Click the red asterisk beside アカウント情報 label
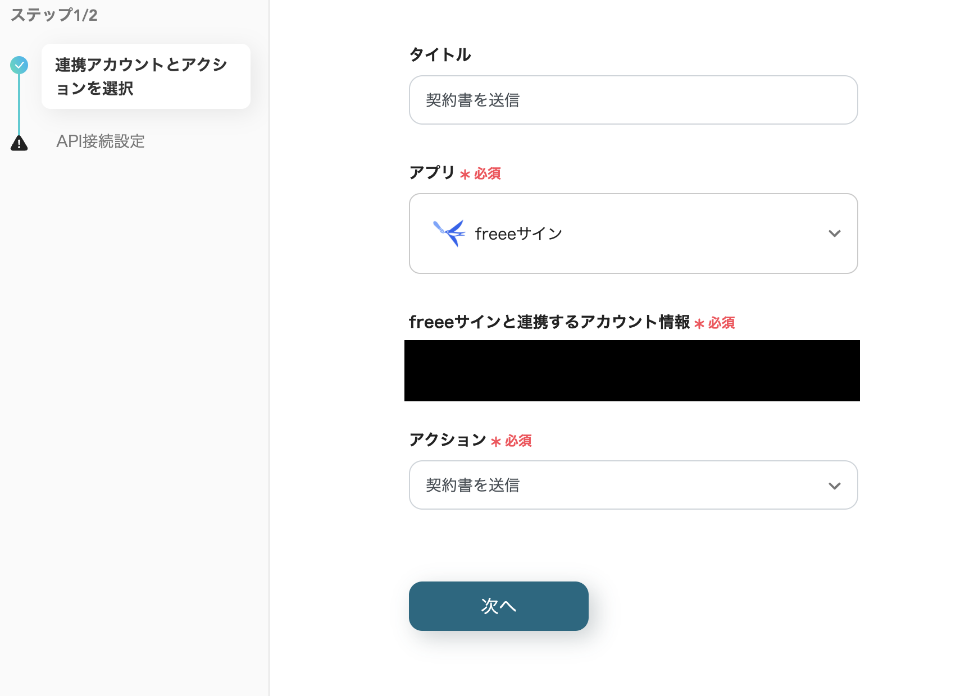 [699, 324]
